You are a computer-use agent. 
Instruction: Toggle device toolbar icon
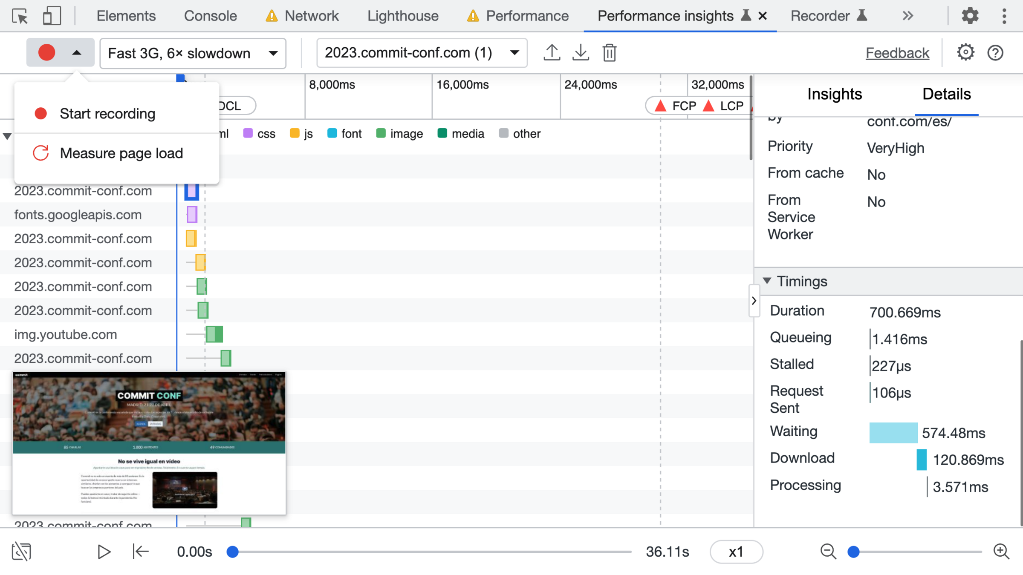[52, 16]
